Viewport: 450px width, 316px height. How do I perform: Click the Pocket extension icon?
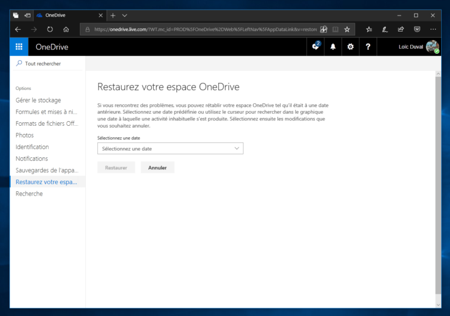click(x=417, y=29)
